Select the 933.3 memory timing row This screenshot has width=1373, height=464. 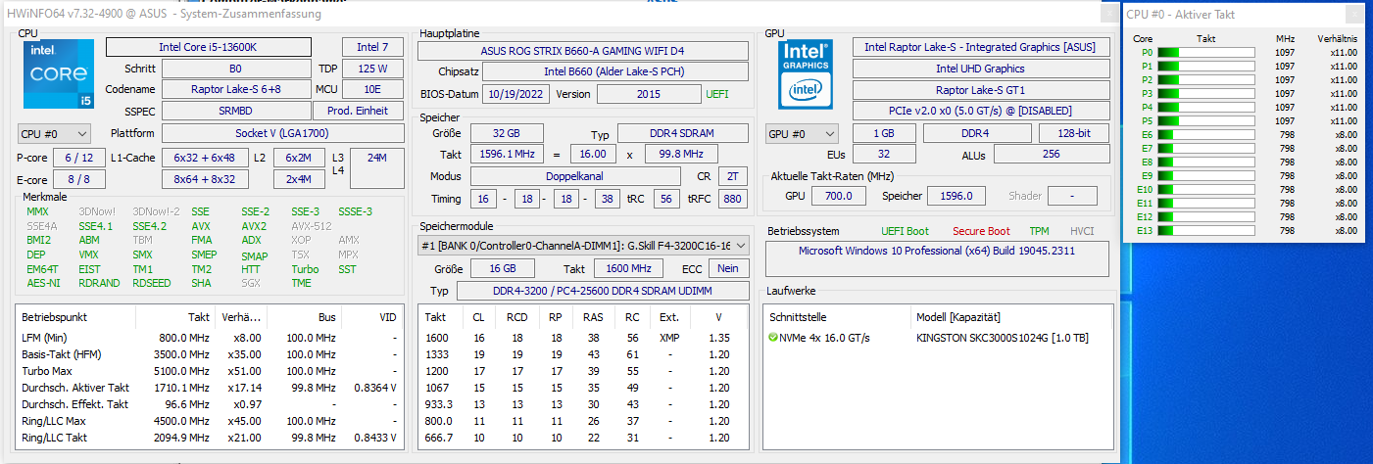(x=584, y=404)
